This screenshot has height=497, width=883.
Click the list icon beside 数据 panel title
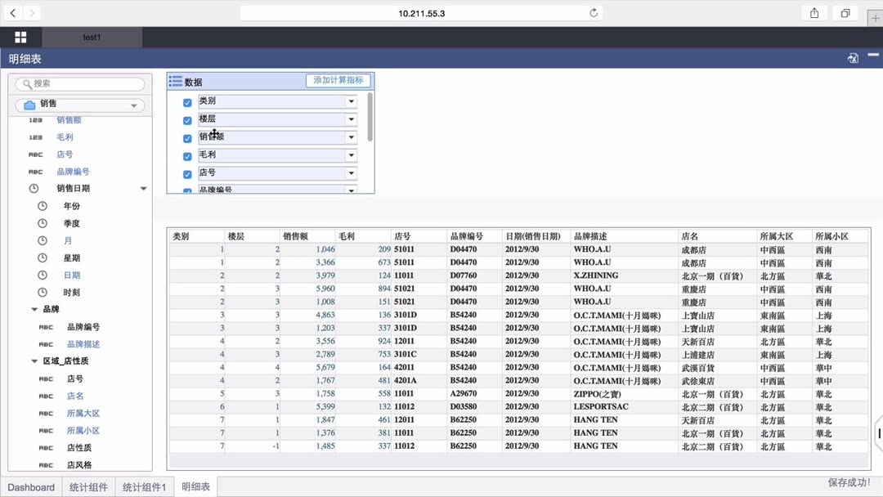pos(176,80)
